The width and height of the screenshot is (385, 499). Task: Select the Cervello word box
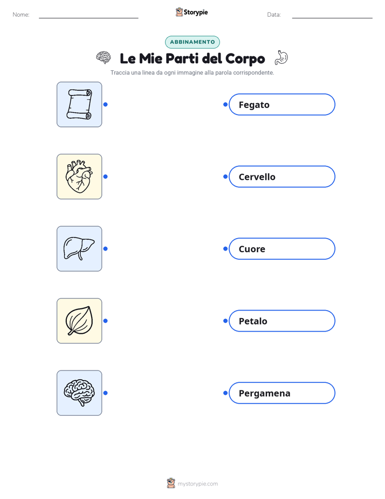282,177
